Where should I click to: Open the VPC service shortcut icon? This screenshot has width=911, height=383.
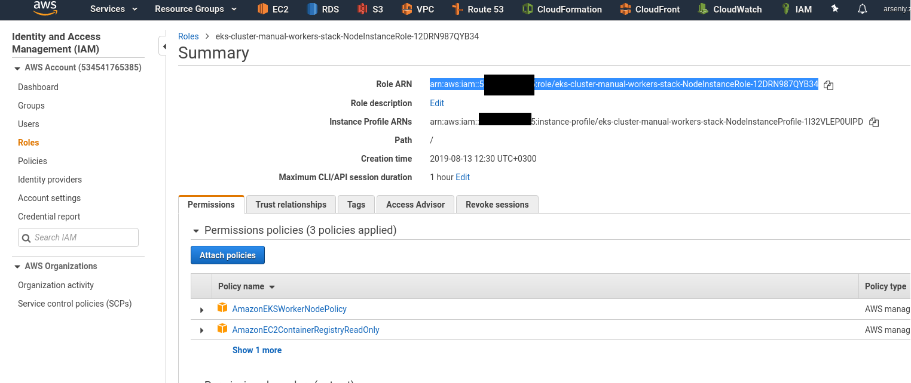406,9
